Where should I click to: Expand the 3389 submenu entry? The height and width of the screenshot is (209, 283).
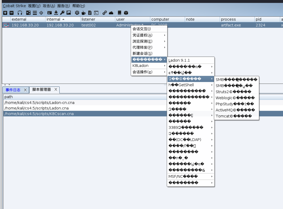[x=191, y=128]
